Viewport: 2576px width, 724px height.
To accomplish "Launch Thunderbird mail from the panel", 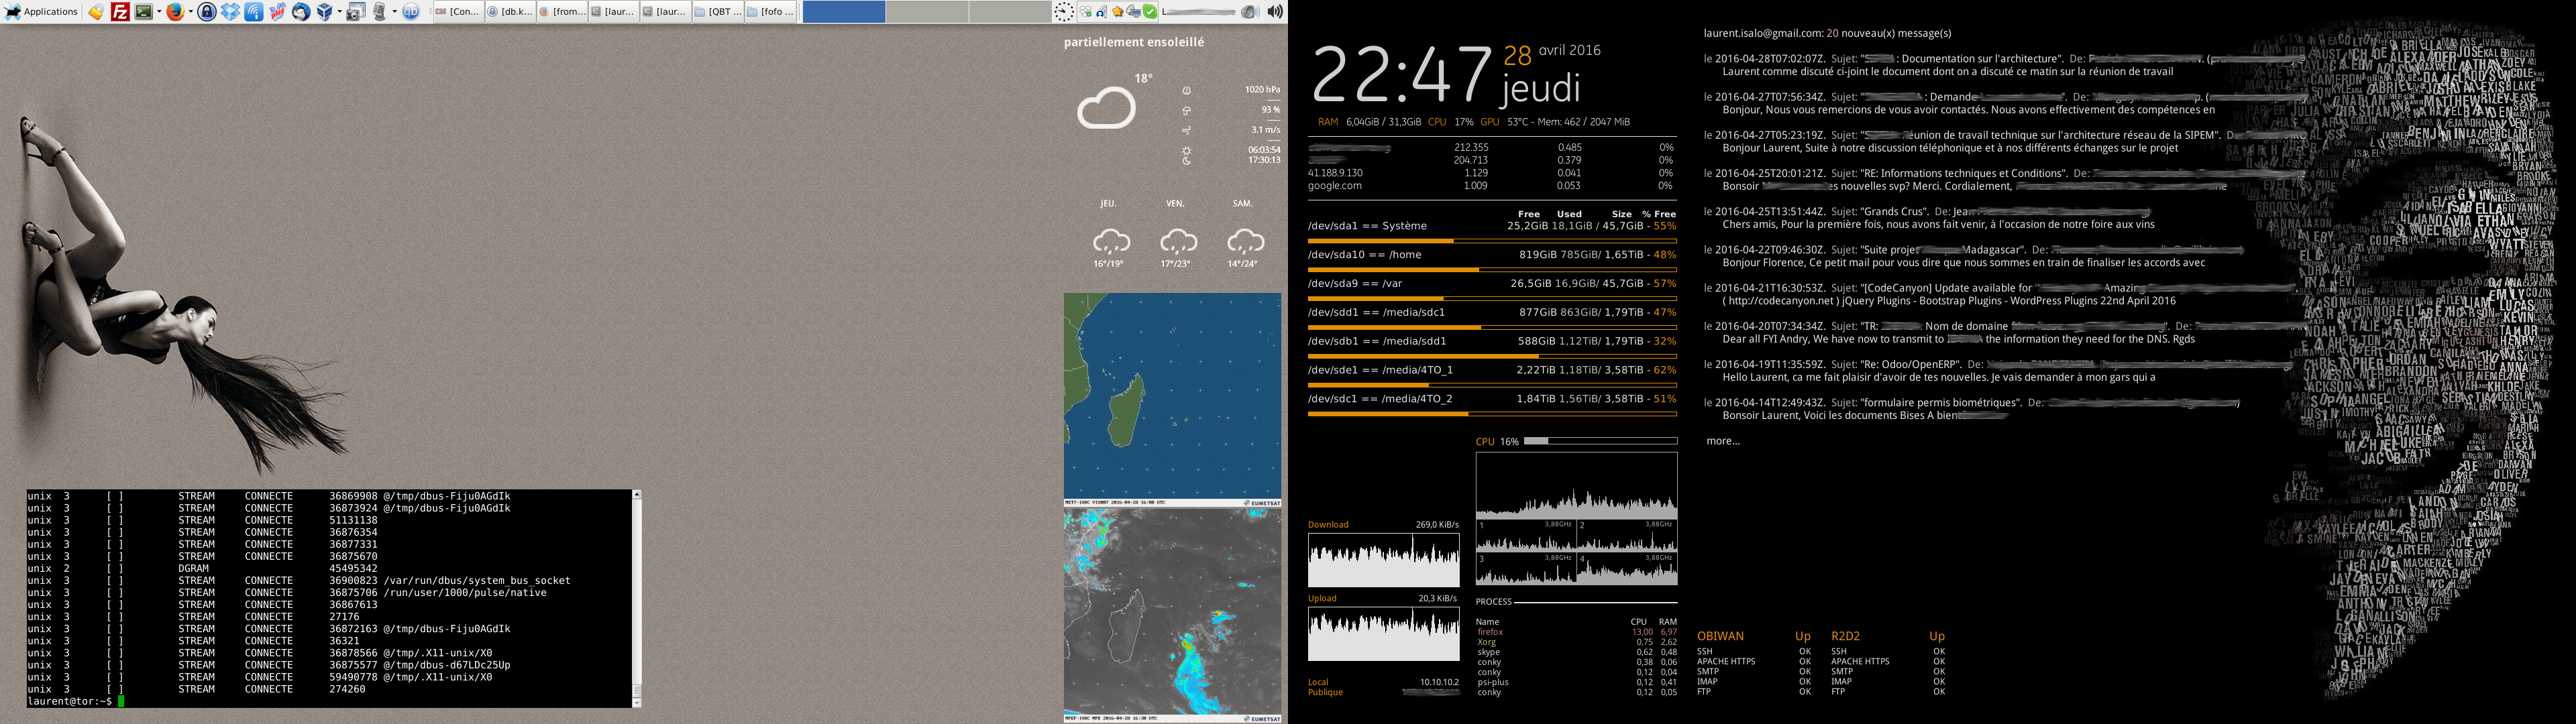I will tap(301, 12).
